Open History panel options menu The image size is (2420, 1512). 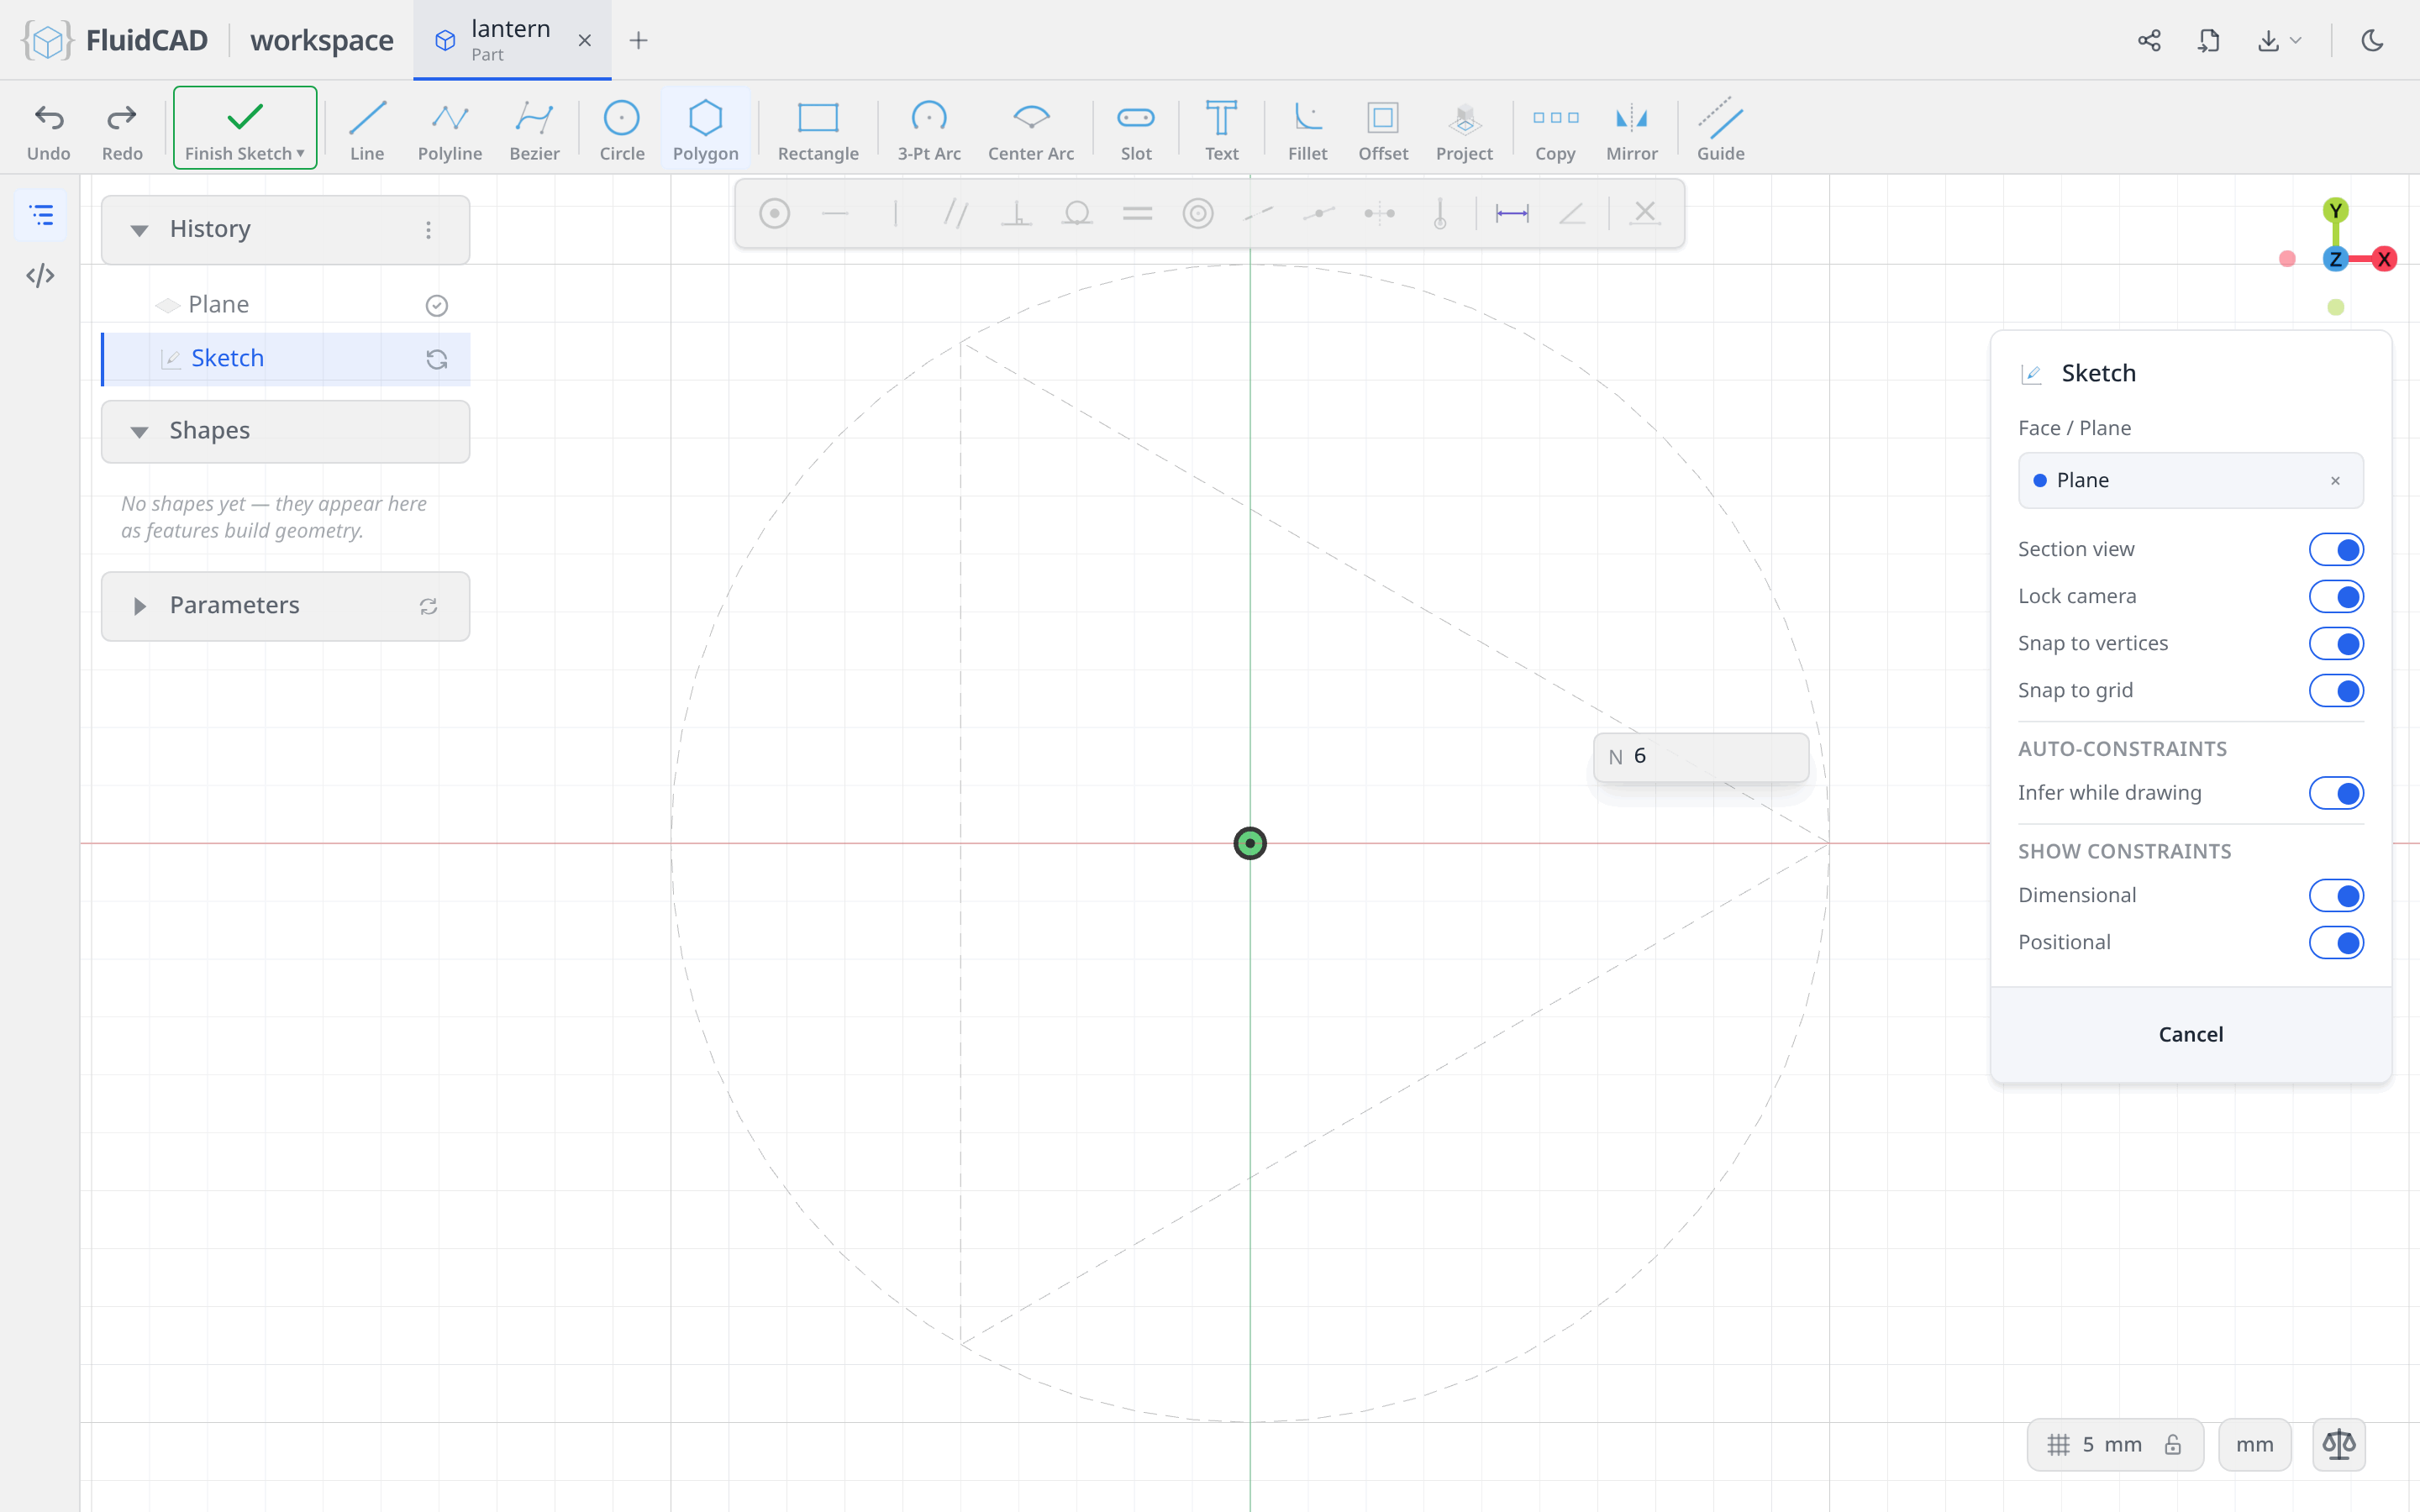tap(428, 230)
